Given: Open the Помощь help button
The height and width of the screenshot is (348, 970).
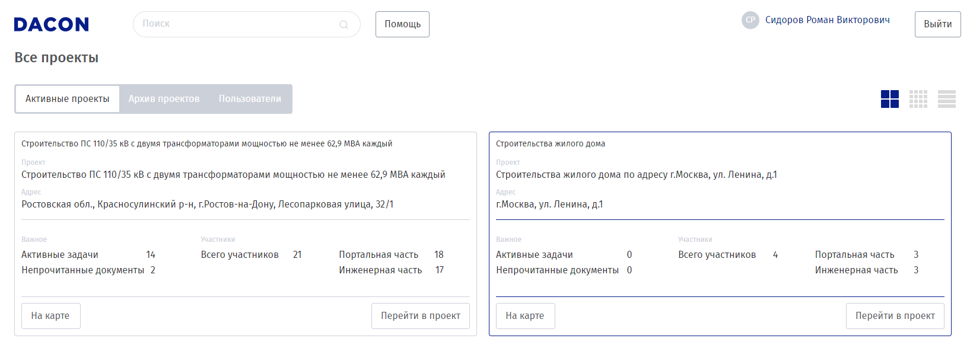Looking at the screenshot, I should pos(402,24).
